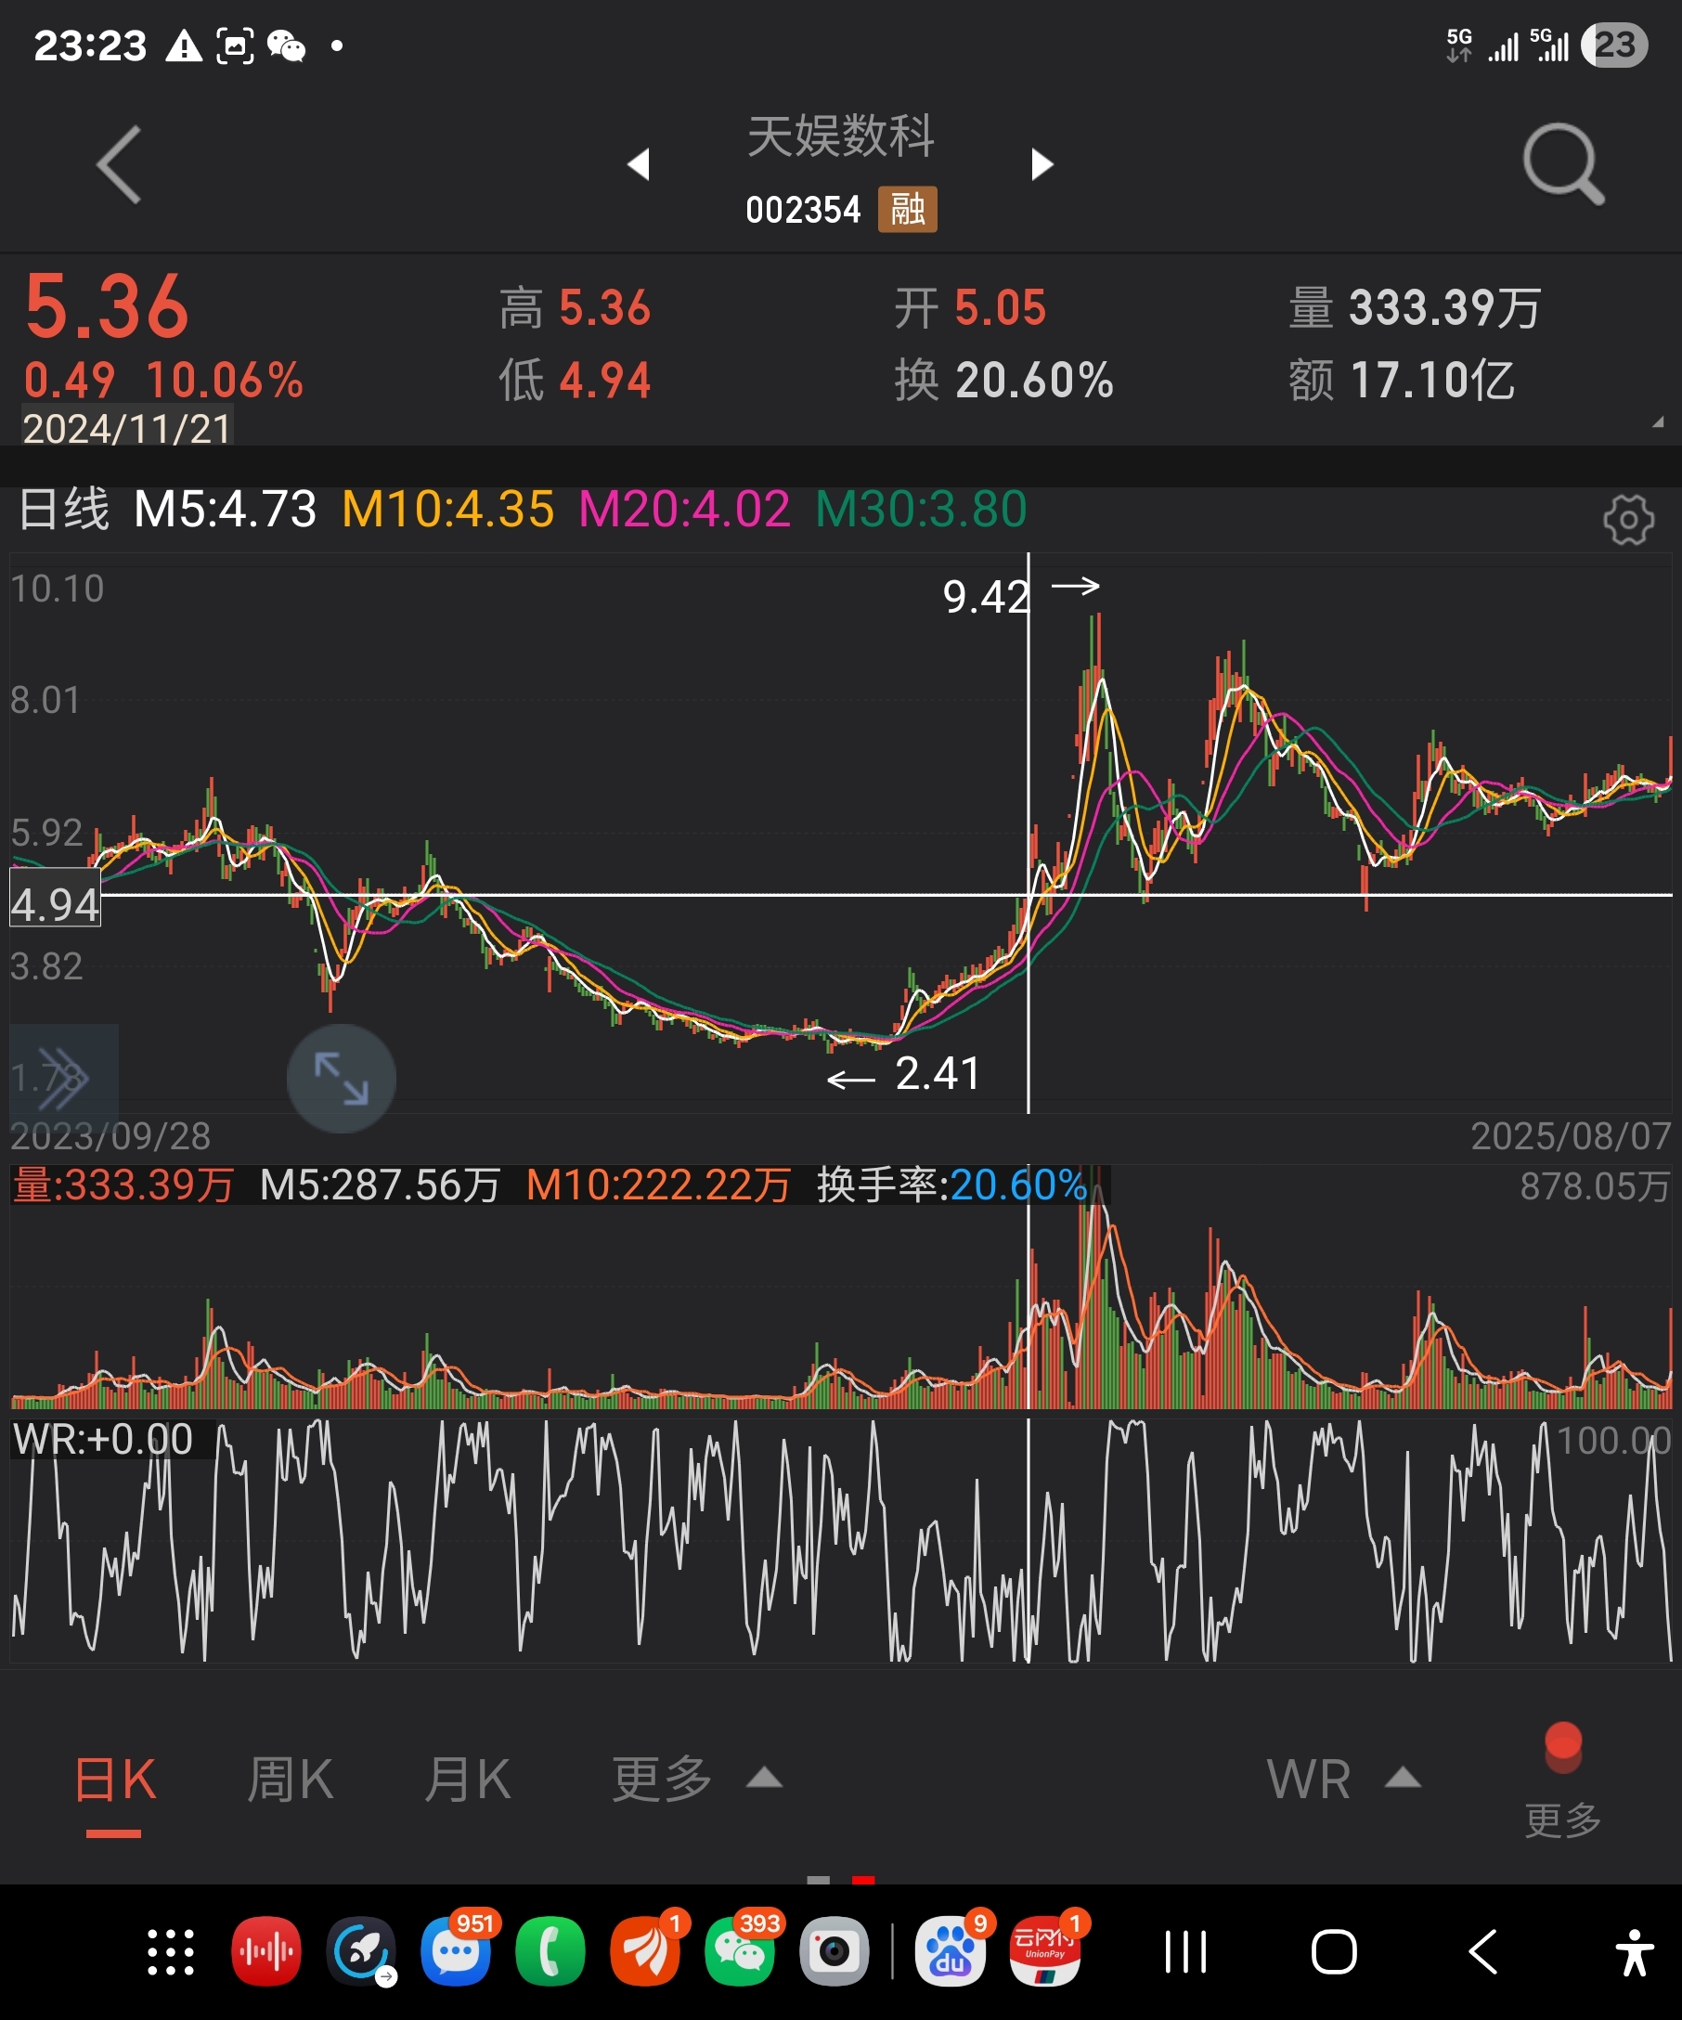The width and height of the screenshot is (1682, 2020).
Task: Tap the bottom-right 更多 button
Action: click(1563, 1819)
